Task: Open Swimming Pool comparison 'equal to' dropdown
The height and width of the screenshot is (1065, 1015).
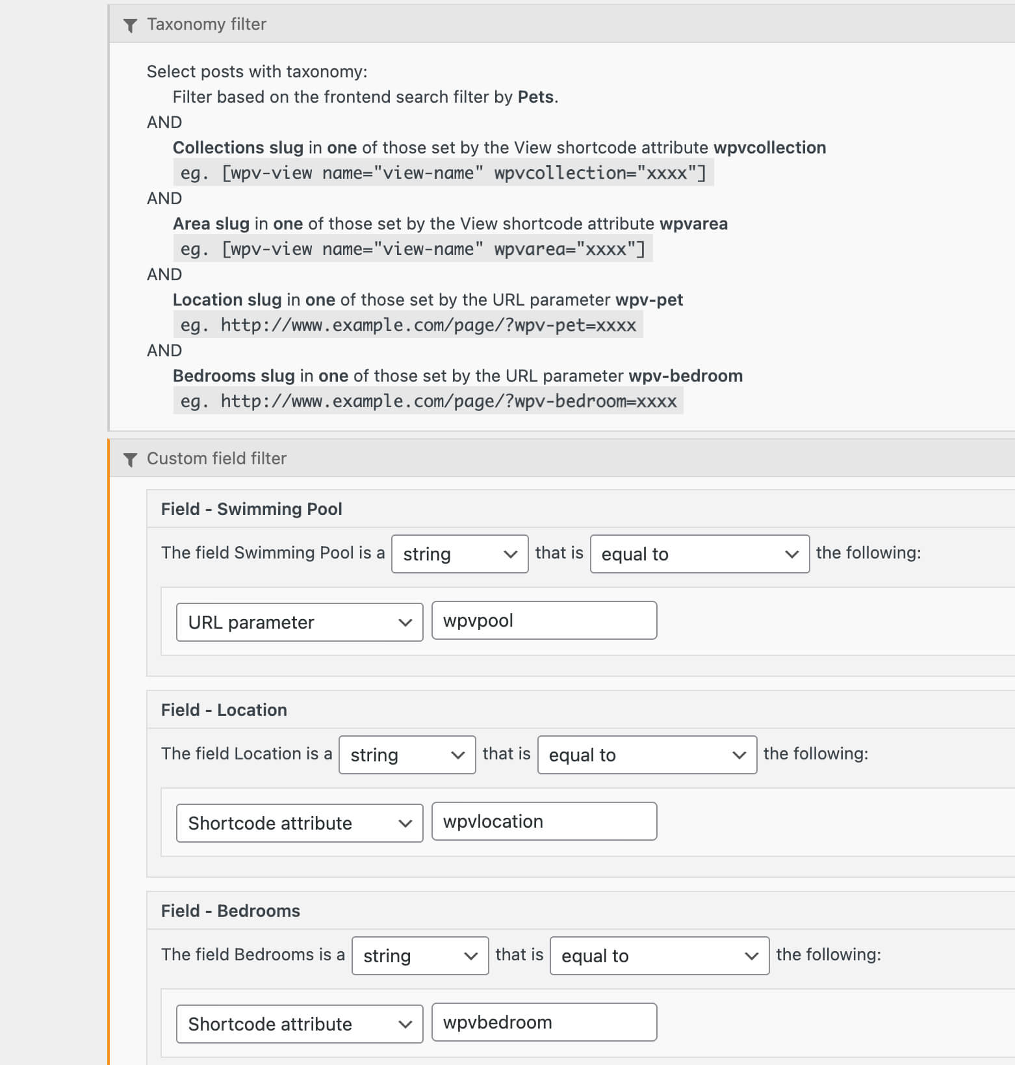Action: (x=700, y=554)
